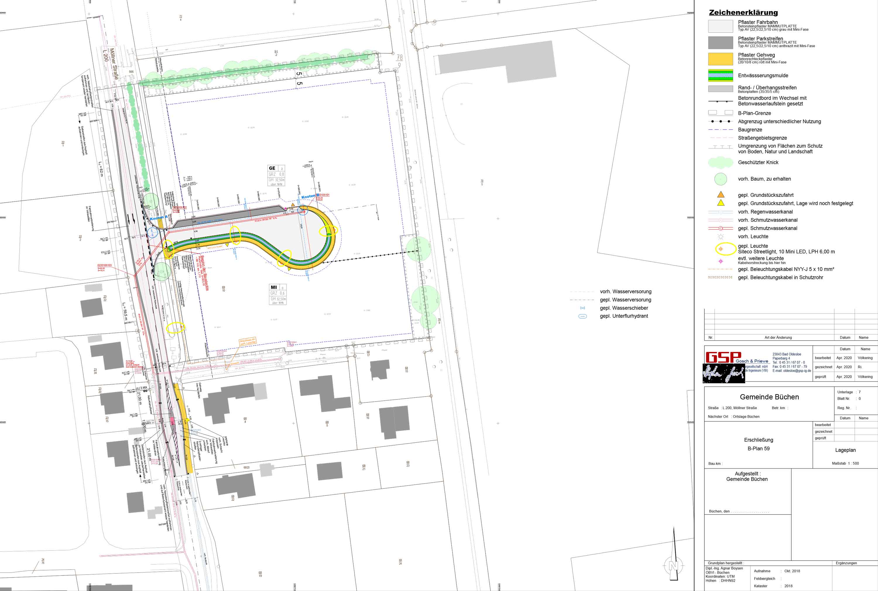The image size is (878, 591).
Task: Select the yellow Pflaster Gehweg swatch
Action: [721, 59]
